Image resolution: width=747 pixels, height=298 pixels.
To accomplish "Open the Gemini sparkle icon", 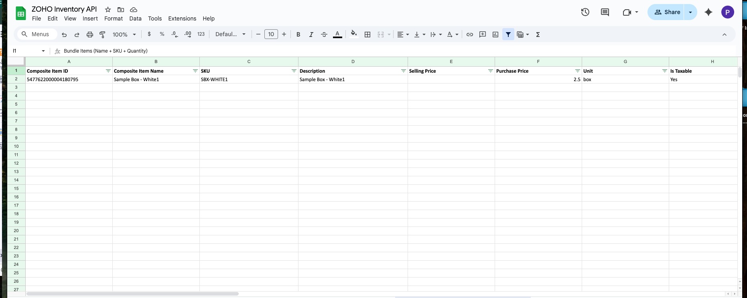I will click(708, 12).
